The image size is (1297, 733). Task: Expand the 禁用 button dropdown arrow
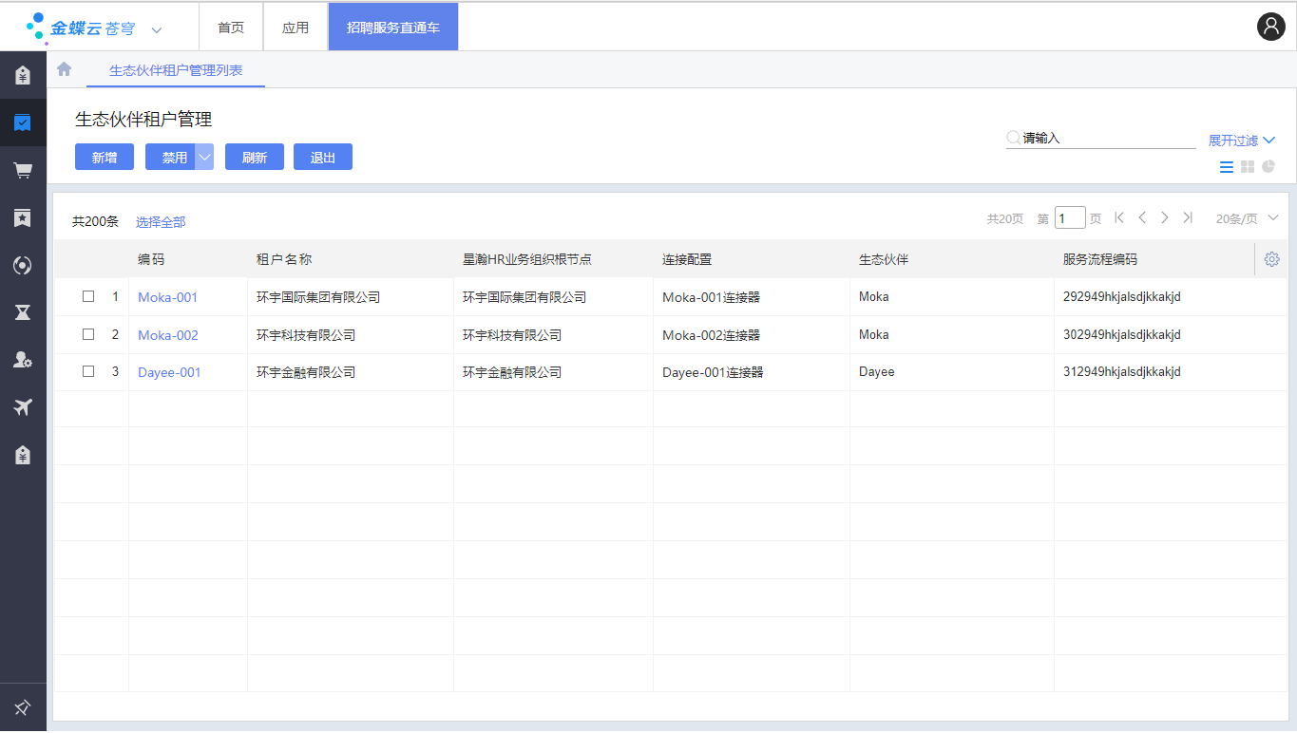(x=204, y=158)
